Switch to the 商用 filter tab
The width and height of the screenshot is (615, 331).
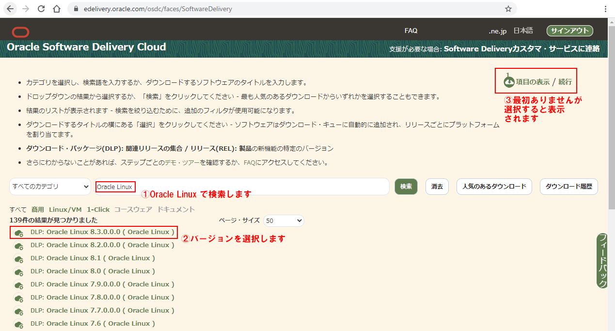click(x=37, y=209)
